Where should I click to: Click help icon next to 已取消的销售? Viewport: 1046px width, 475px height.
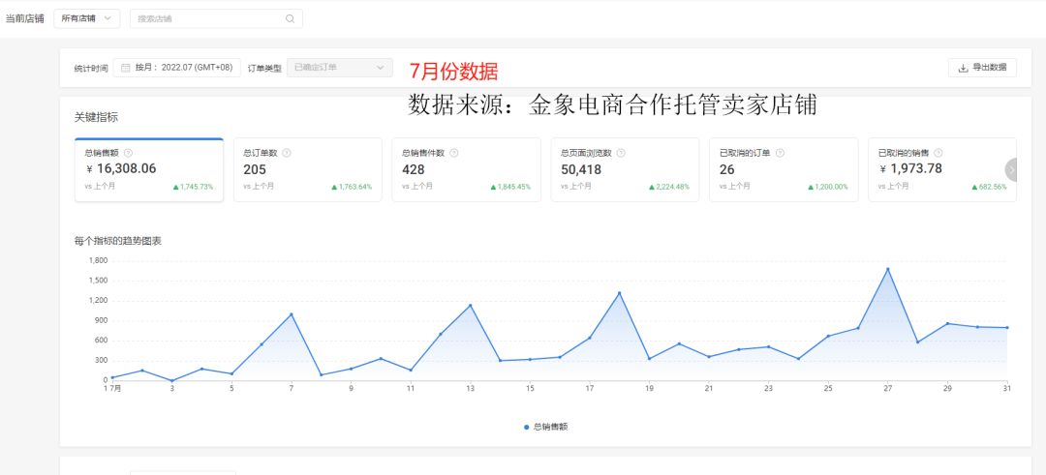click(x=938, y=153)
